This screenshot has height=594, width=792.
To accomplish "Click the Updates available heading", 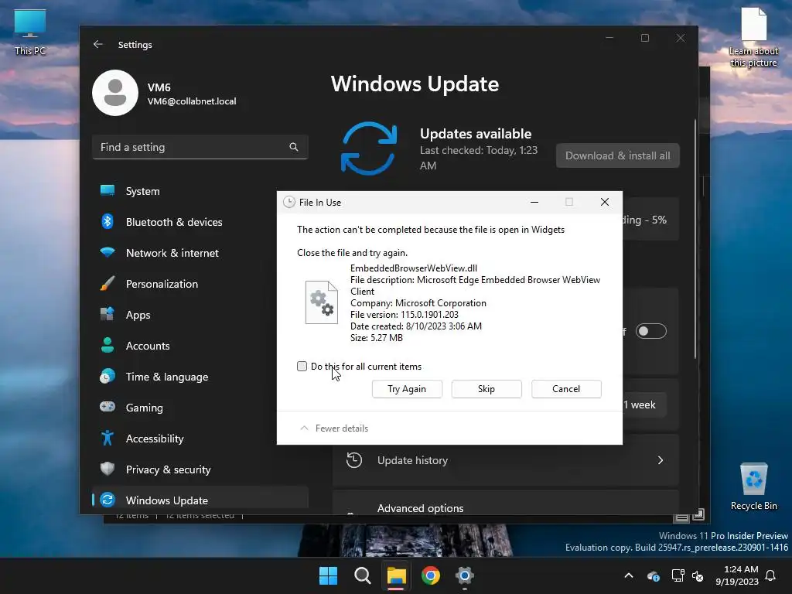I will (x=476, y=134).
